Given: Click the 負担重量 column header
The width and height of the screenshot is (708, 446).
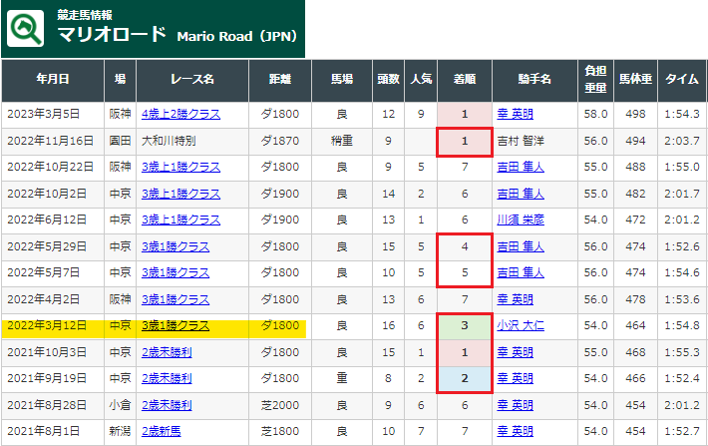Looking at the screenshot, I should 595,80.
